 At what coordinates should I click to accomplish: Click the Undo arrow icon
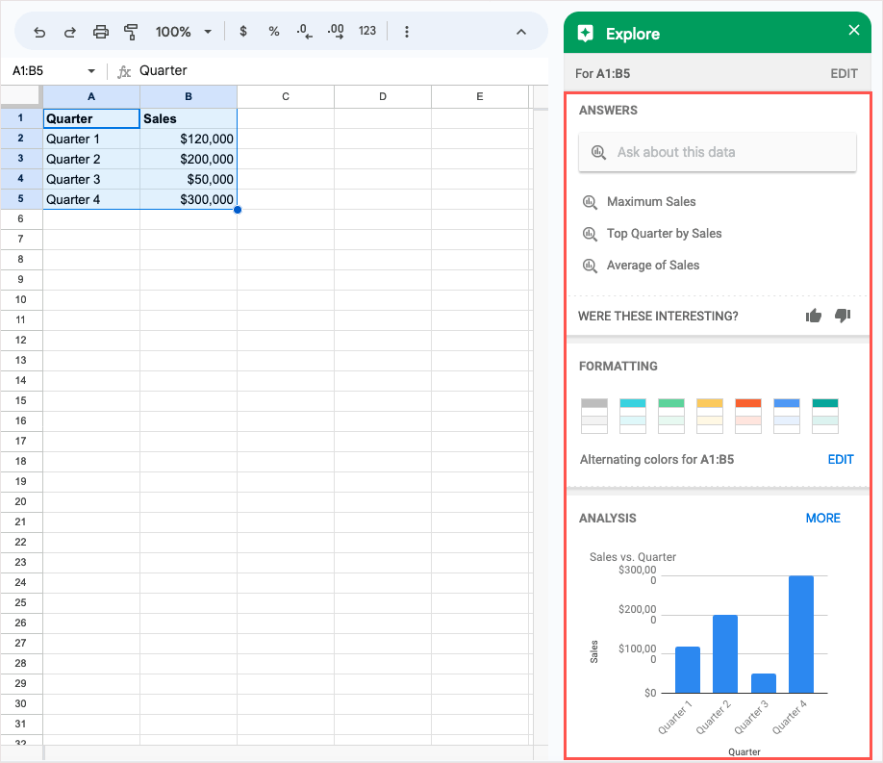[x=39, y=32]
